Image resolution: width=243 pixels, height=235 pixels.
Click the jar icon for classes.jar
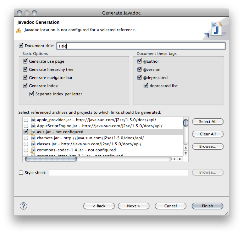[x=33, y=144]
